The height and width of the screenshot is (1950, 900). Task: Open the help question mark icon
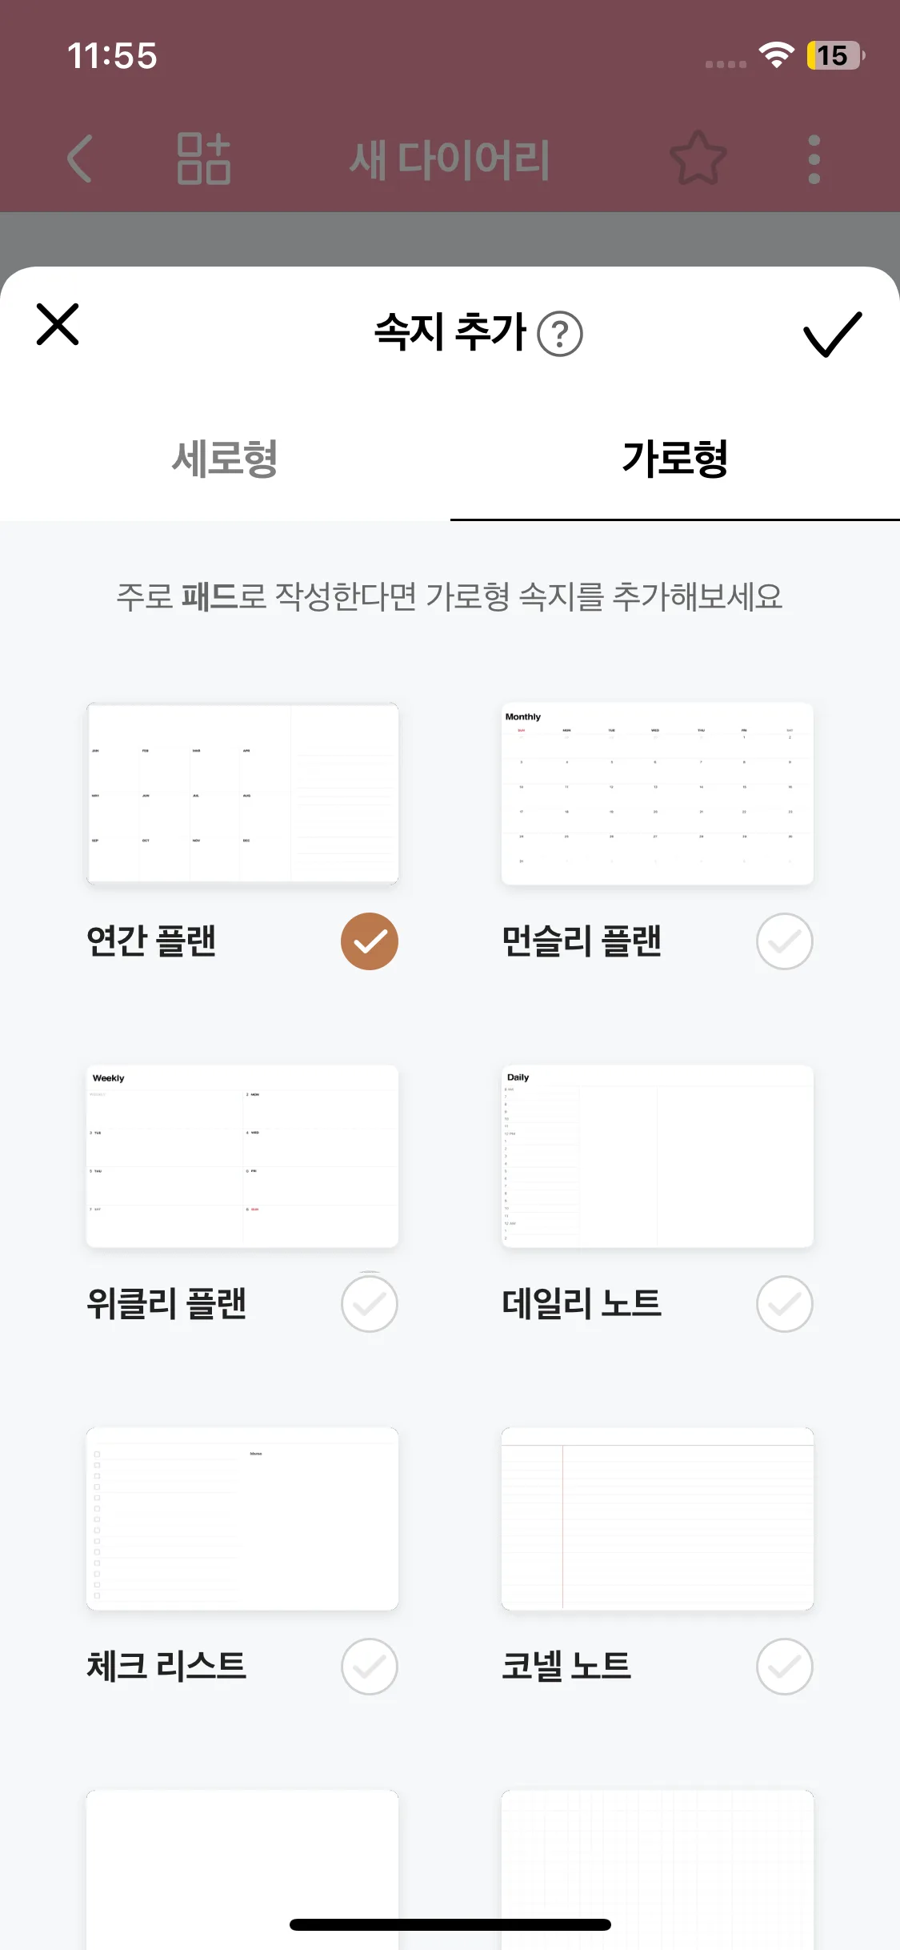(x=560, y=334)
